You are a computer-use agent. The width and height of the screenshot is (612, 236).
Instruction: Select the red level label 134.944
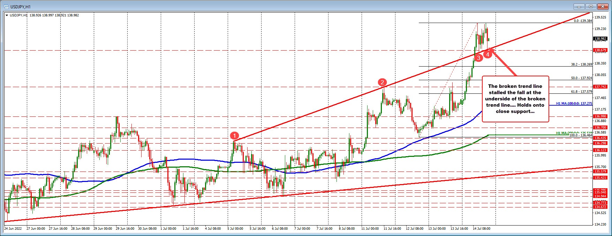(x=600, y=196)
